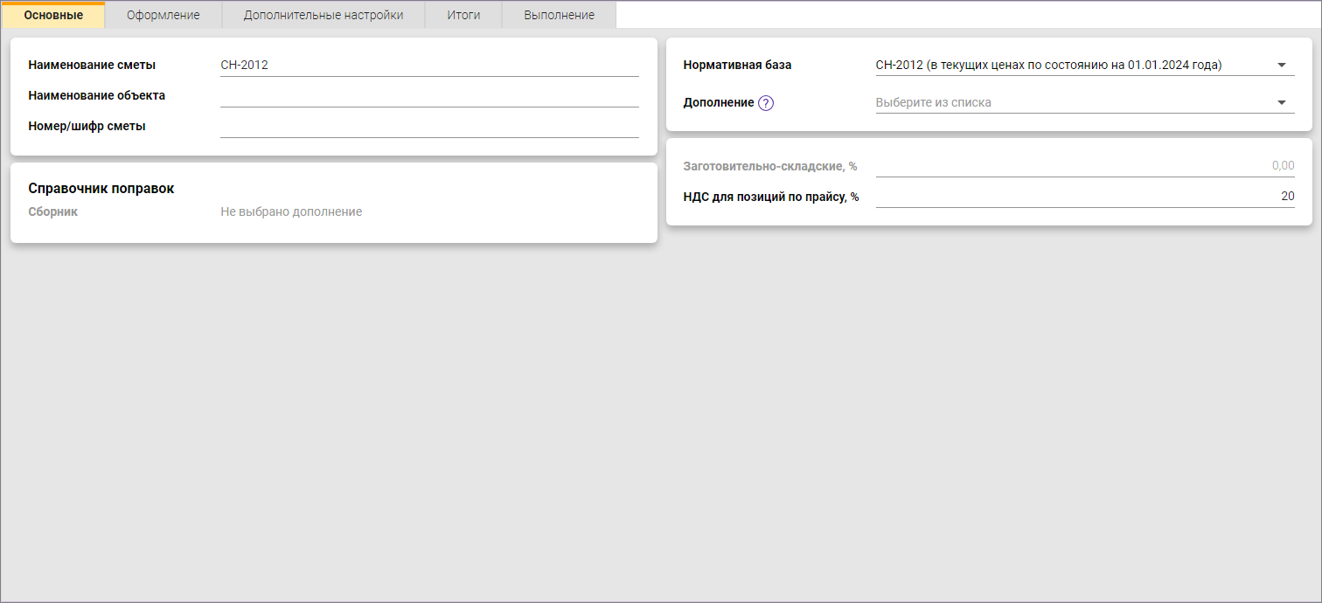Click the Сборник label
The width and height of the screenshot is (1322, 603).
pyautogui.click(x=52, y=211)
